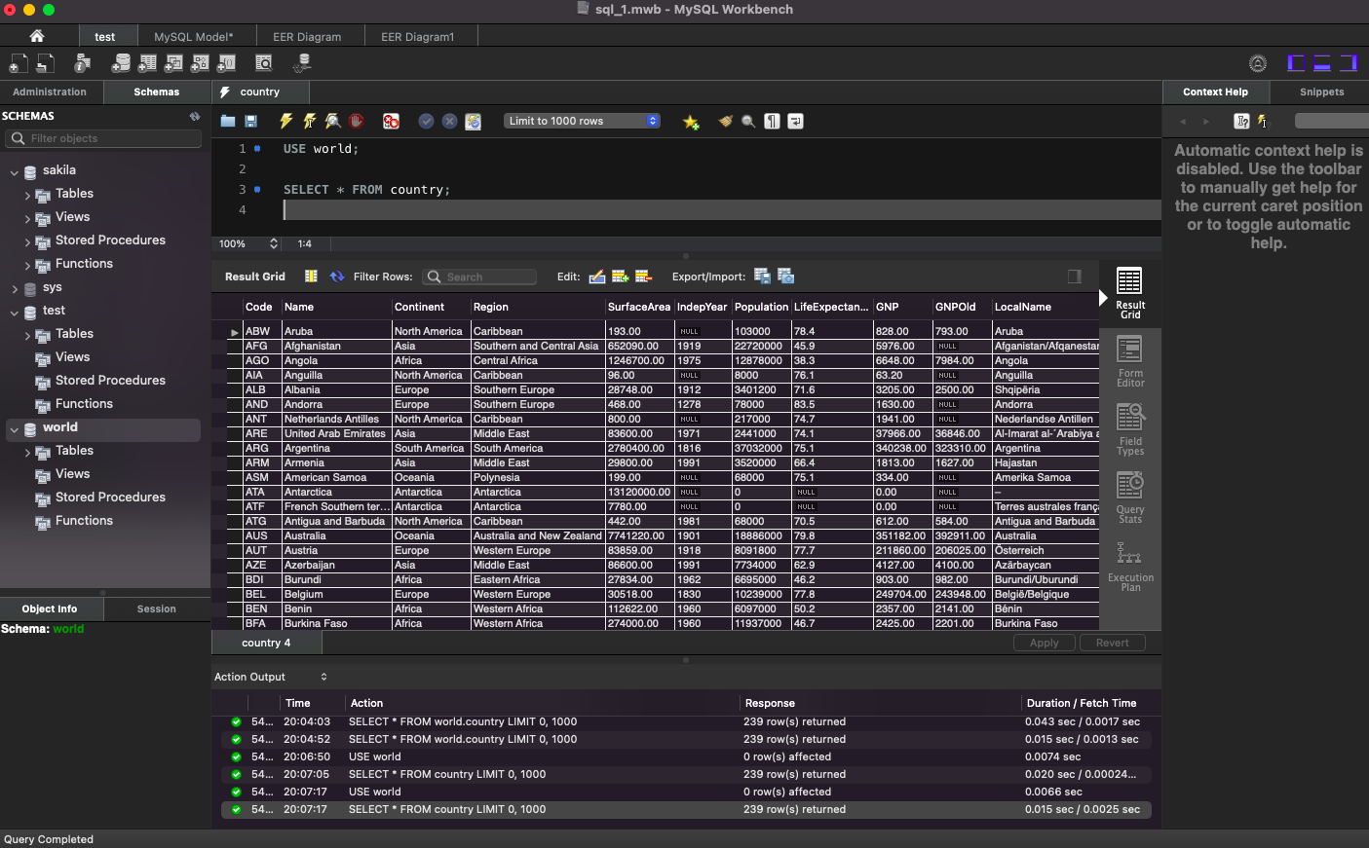The image size is (1369, 848).
Task: Toggle the left sidebar panel
Action: (1296, 63)
